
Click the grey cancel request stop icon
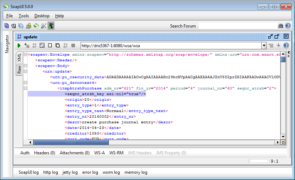[73, 45]
